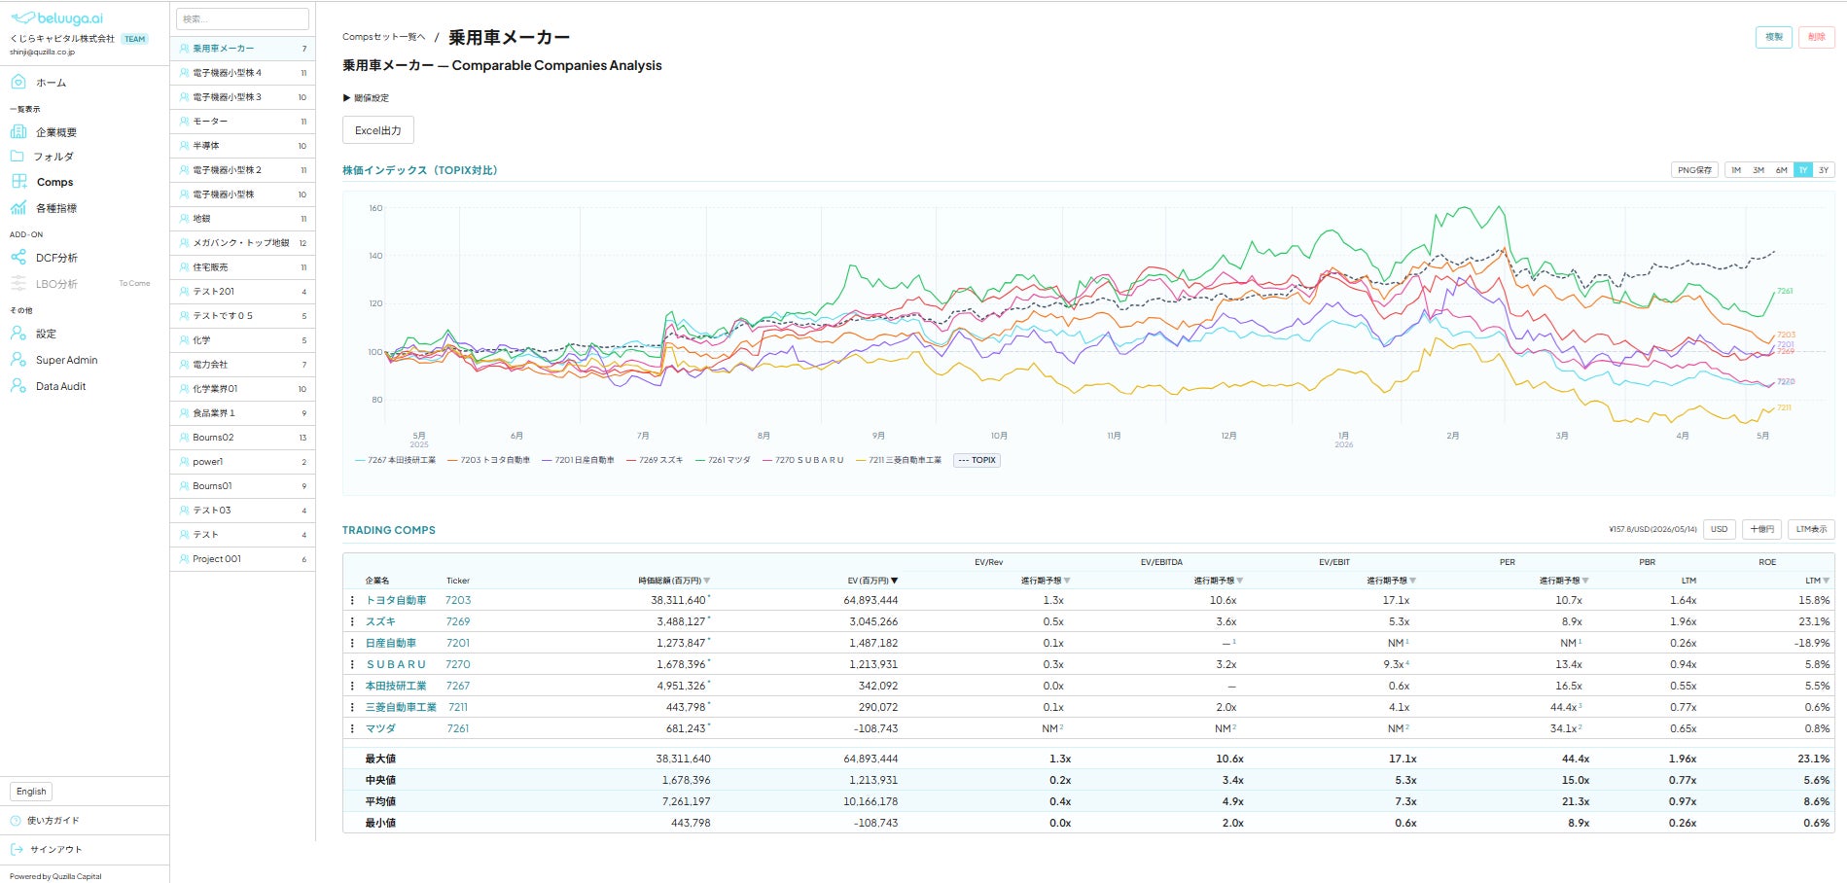Open the ホーム home icon
This screenshot has width=1847, height=883.
coord(18,82)
